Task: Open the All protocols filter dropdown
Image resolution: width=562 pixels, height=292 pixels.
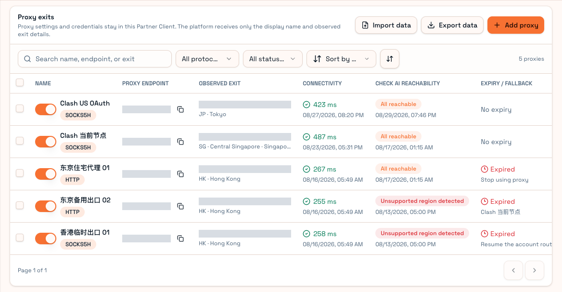Action: (x=207, y=59)
